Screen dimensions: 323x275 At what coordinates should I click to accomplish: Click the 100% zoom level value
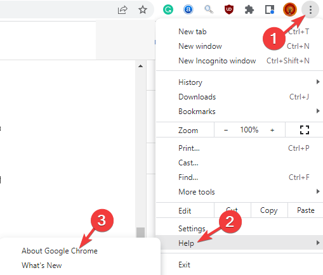(x=249, y=130)
